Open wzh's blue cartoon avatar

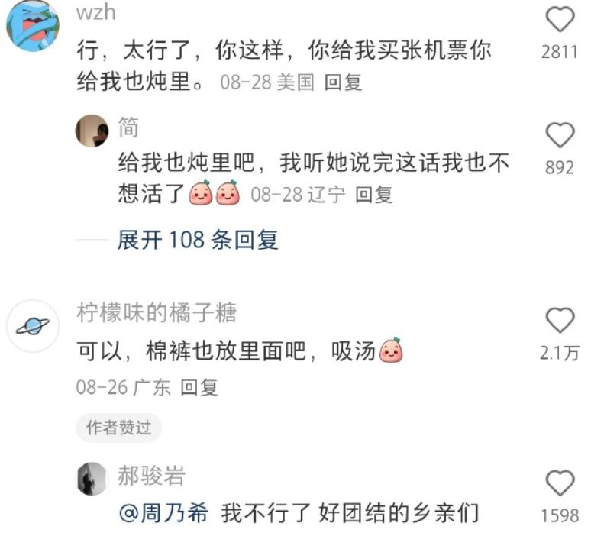click(x=33, y=25)
